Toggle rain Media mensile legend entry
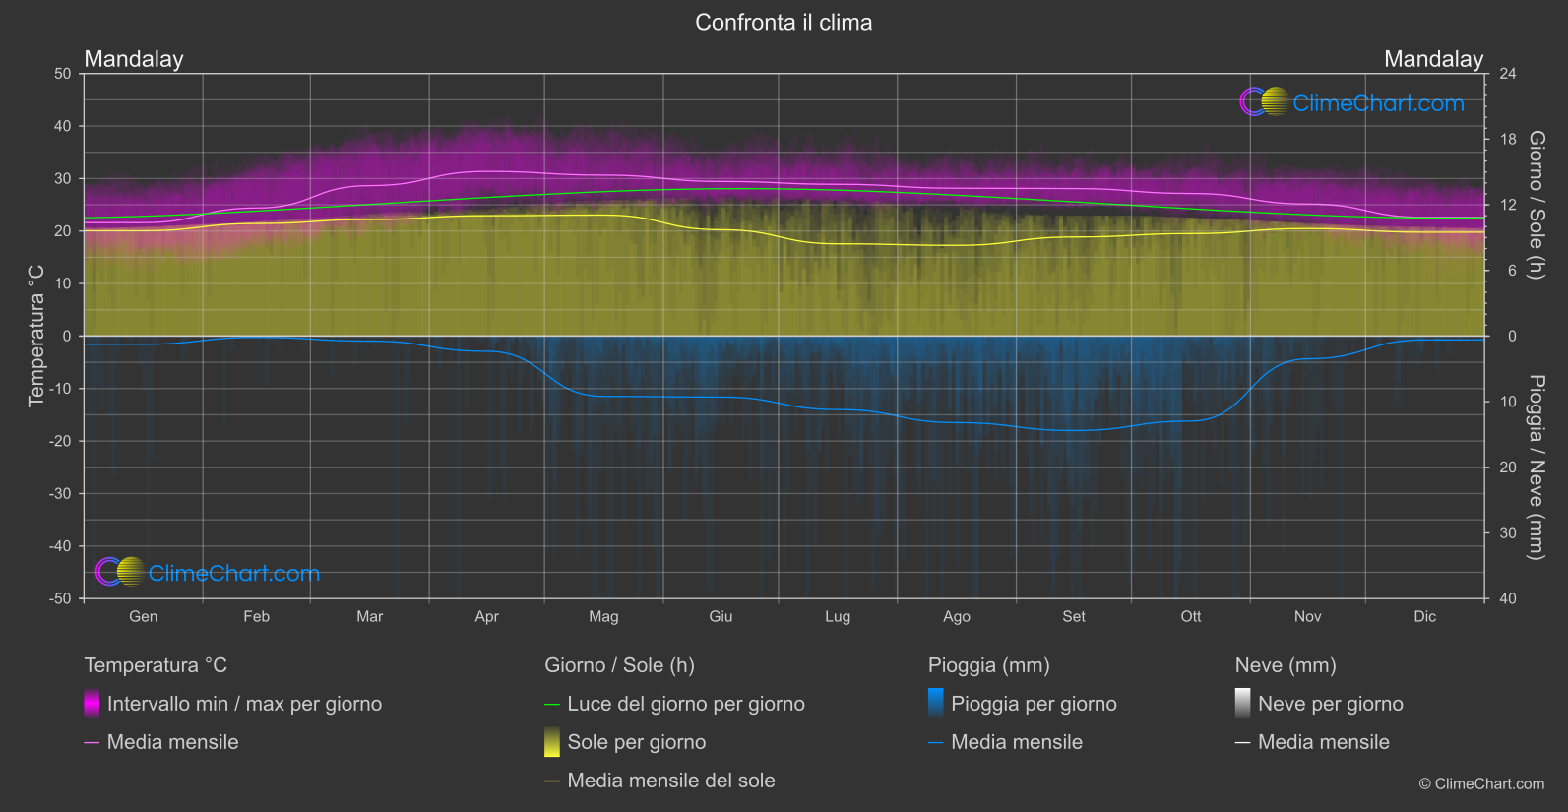 [x=1006, y=742]
